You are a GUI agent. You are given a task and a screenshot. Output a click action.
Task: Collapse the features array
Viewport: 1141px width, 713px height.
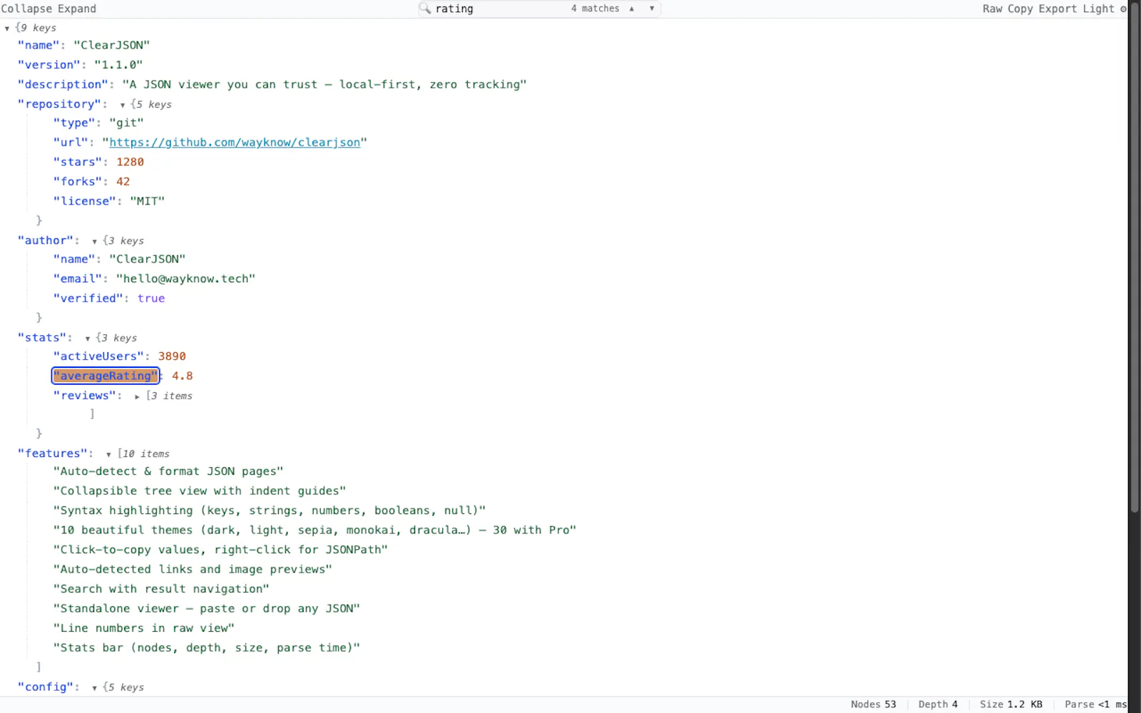coord(108,454)
